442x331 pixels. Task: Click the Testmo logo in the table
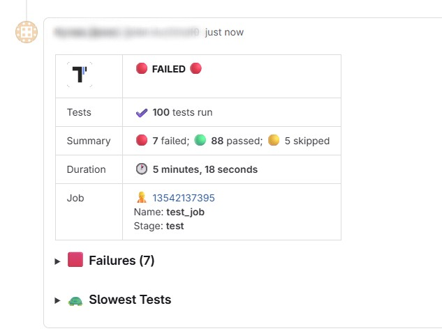click(80, 75)
